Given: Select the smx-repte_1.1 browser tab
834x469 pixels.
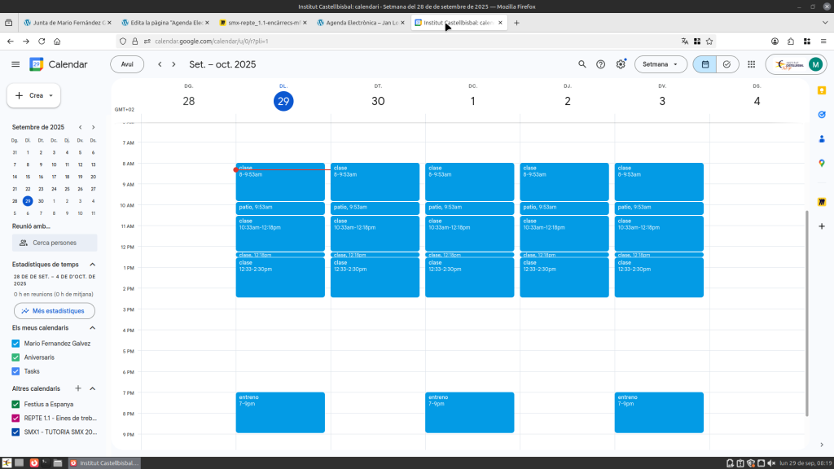Looking at the screenshot, I should click(265, 23).
